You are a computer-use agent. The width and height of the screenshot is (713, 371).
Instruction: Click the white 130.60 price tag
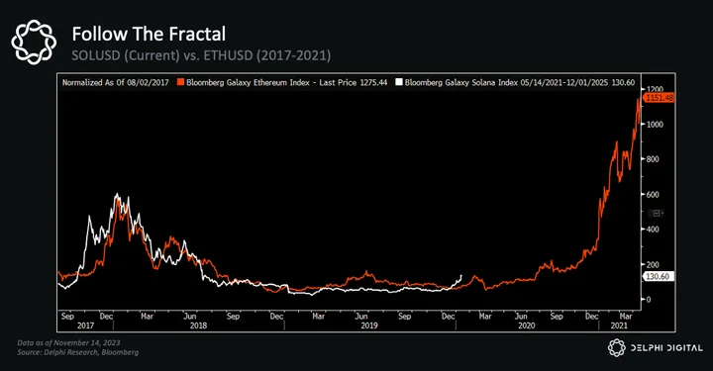[658, 276]
